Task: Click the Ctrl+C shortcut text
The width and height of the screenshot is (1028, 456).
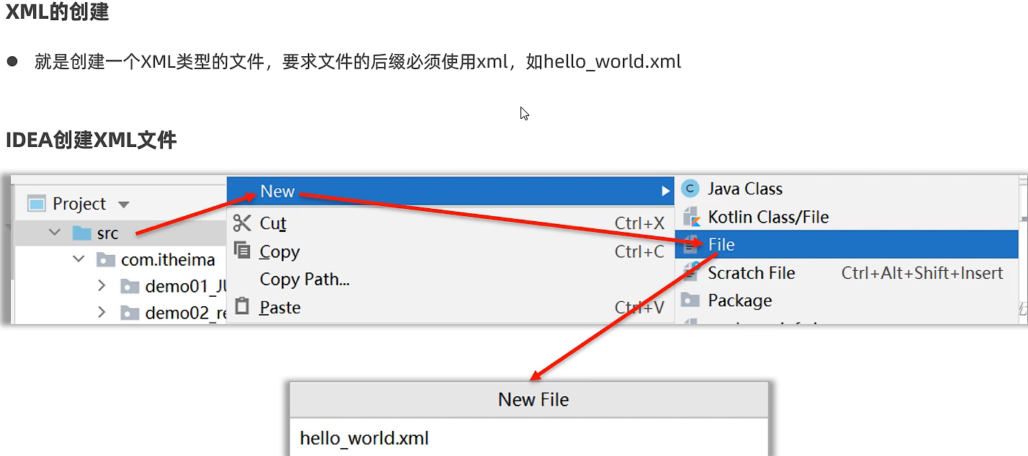Action: pyautogui.click(x=639, y=251)
